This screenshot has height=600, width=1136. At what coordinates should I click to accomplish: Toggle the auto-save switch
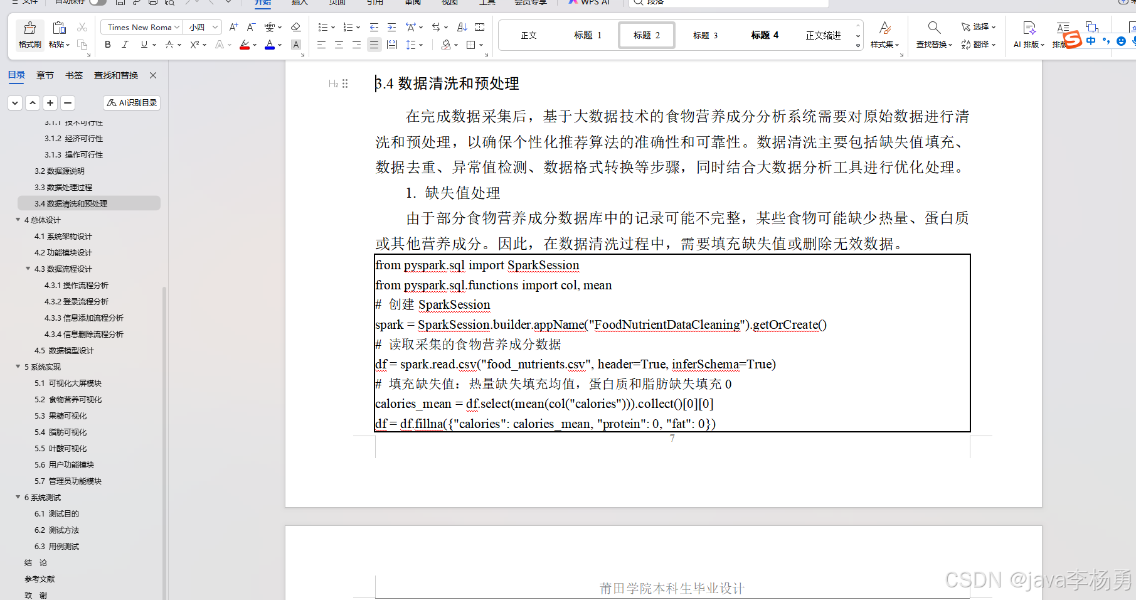97,2
